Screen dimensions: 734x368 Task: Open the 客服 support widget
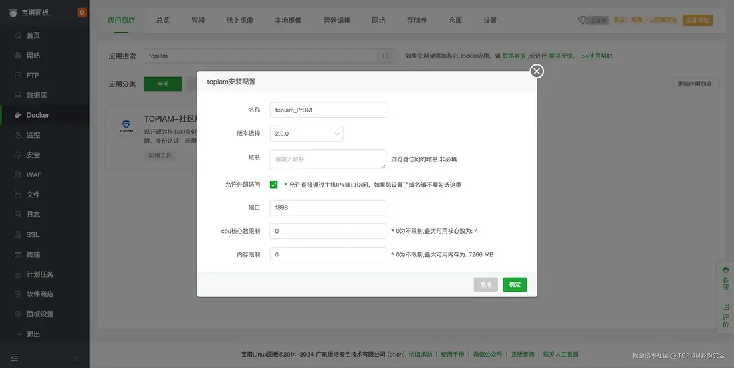tap(725, 278)
